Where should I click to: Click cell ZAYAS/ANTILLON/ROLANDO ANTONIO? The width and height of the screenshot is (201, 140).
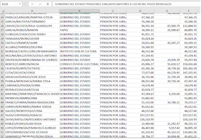[32, 120]
